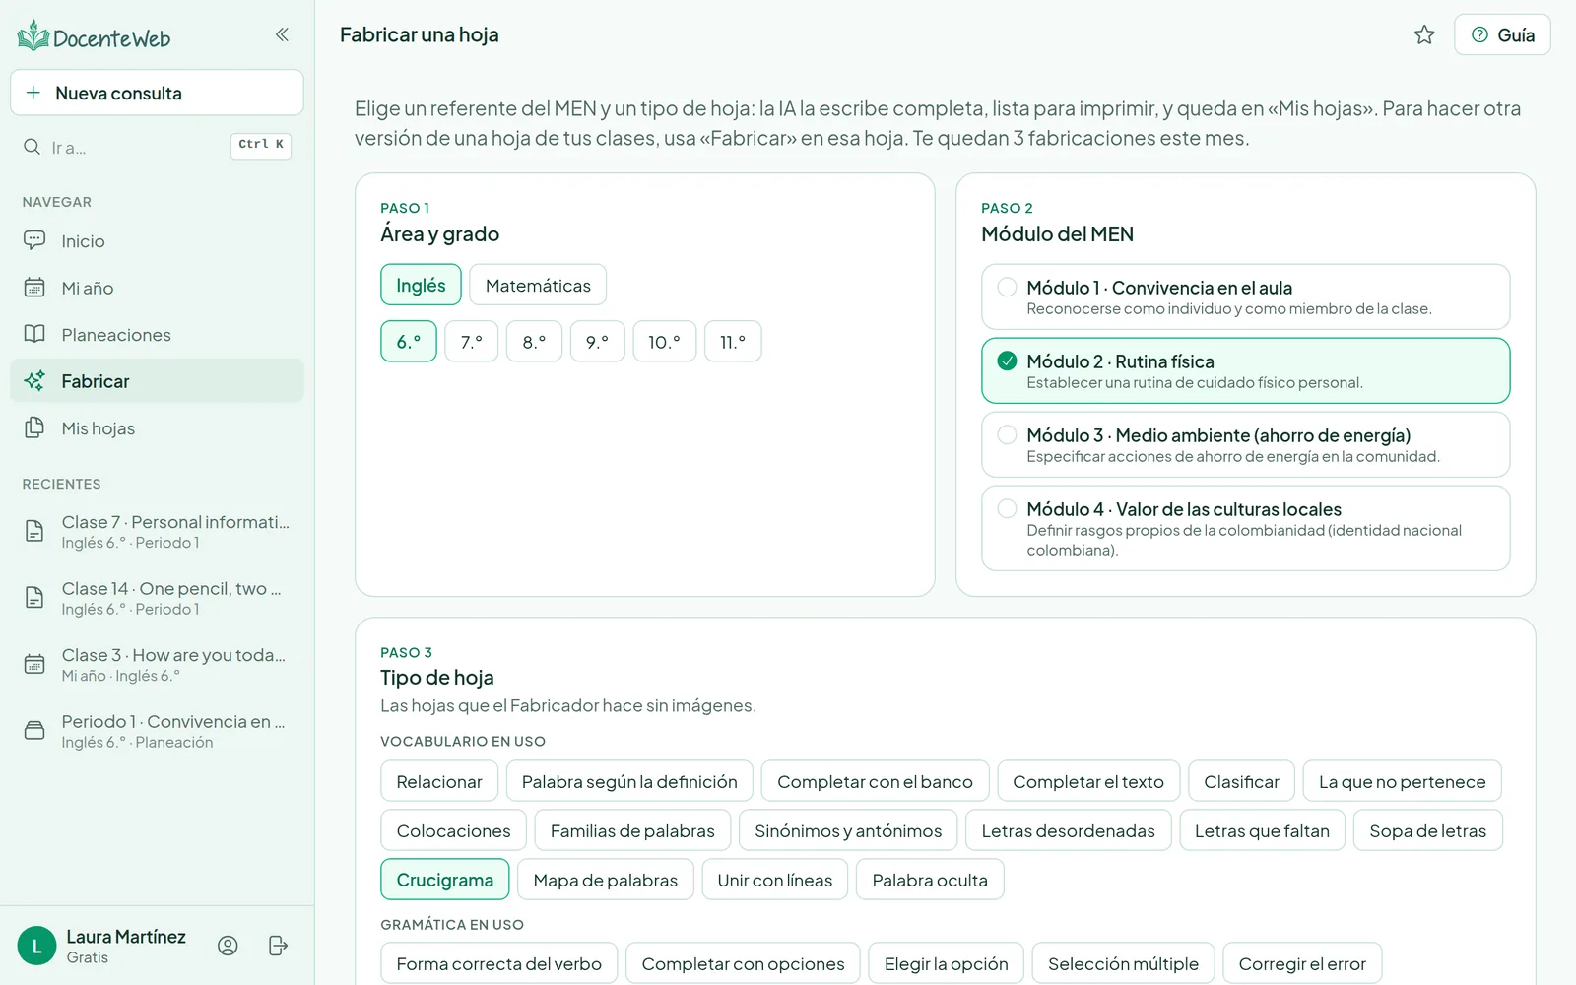The image size is (1576, 985).
Task: Pick Palabra según la definición
Action: pyautogui.click(x=629, y=781)
